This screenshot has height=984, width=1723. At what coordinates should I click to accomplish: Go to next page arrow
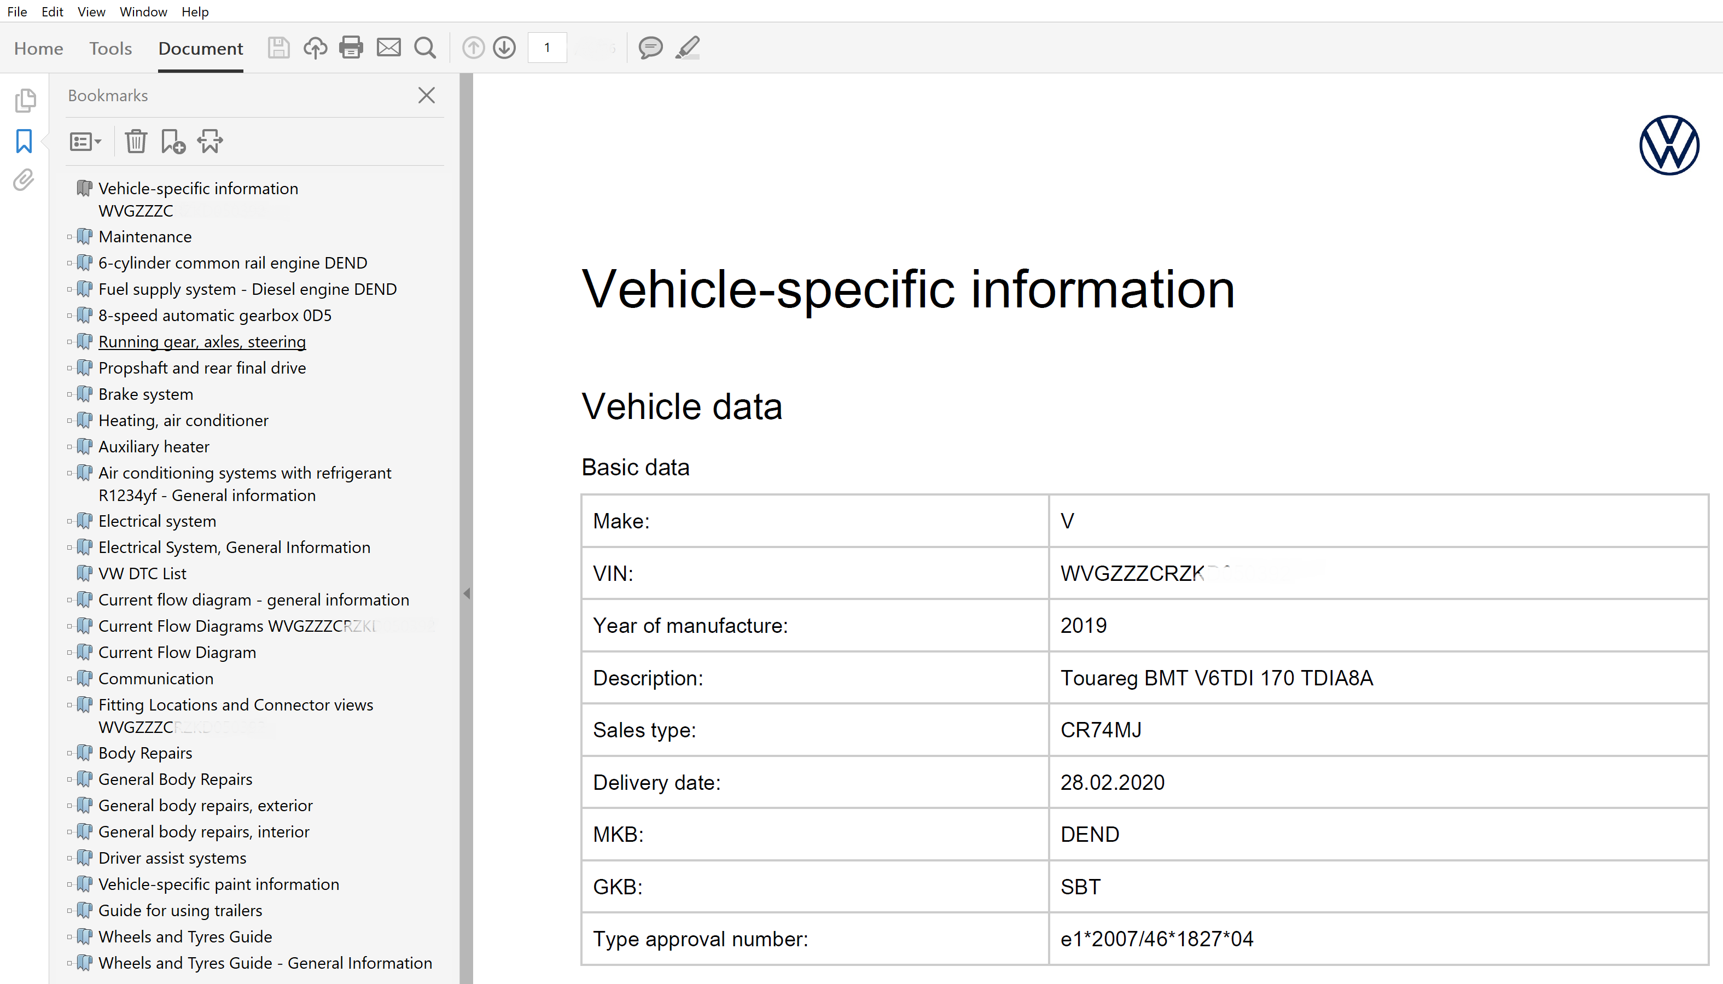[504, 48]
